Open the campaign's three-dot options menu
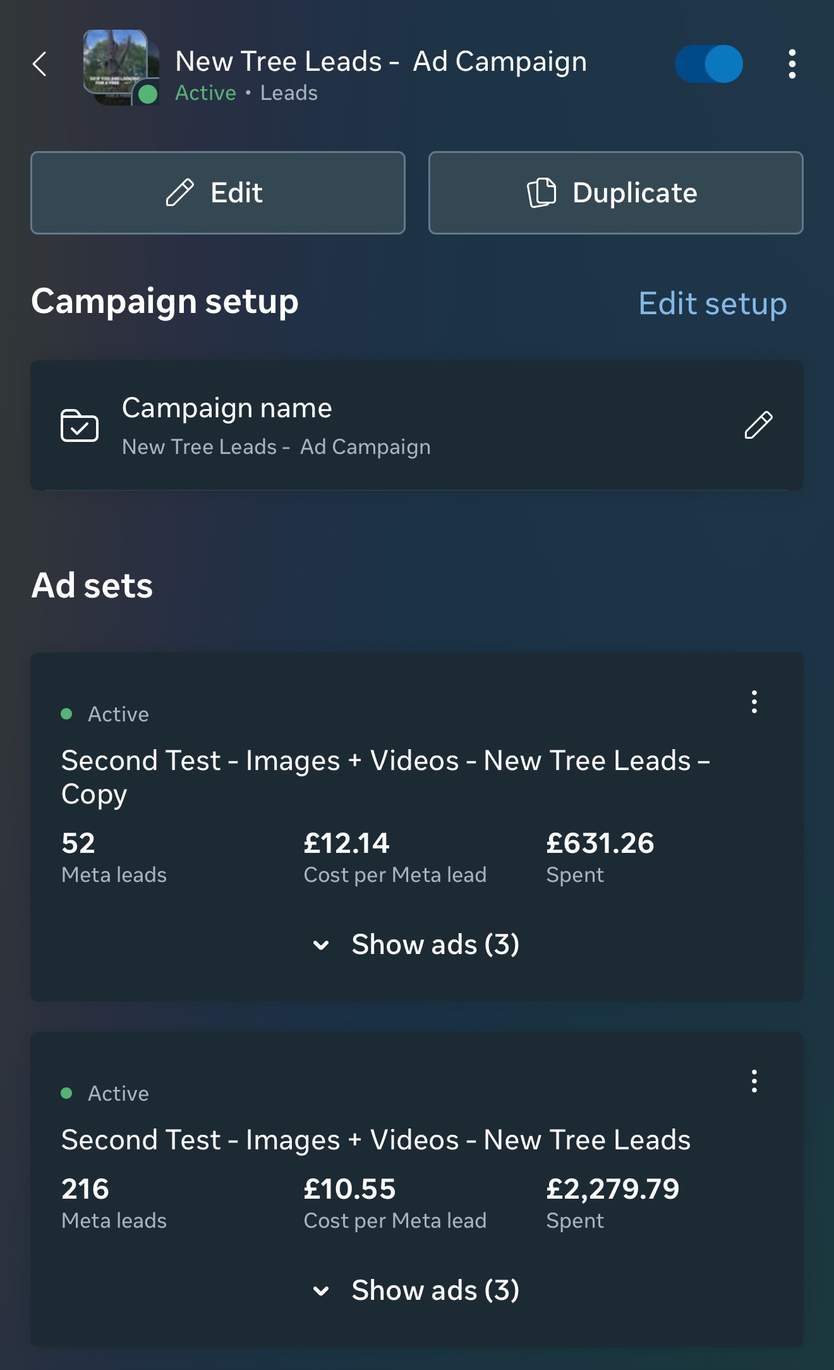This screenshot has width=834, height=1370. coord(792,64)
